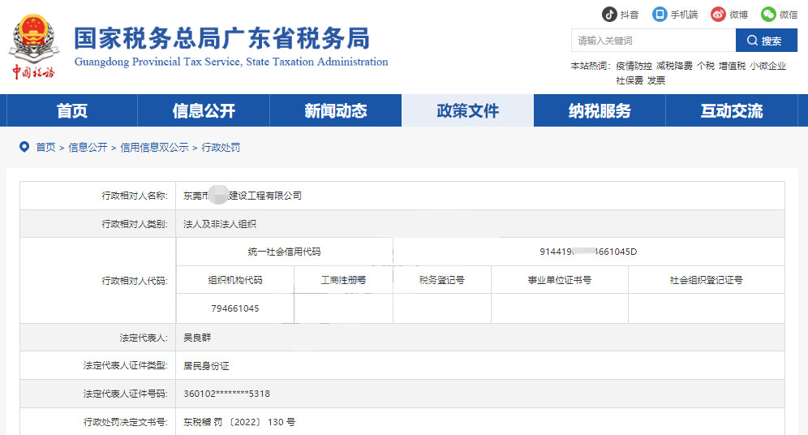Screen dimensions: 808x435
Task: Click the 法定代表人证件类型 label
Action: (125, 365)
